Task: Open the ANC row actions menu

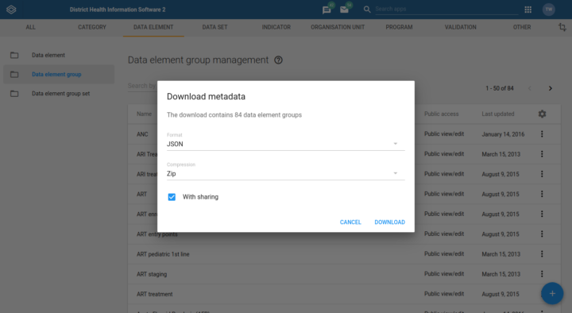Action: (542, 134)
